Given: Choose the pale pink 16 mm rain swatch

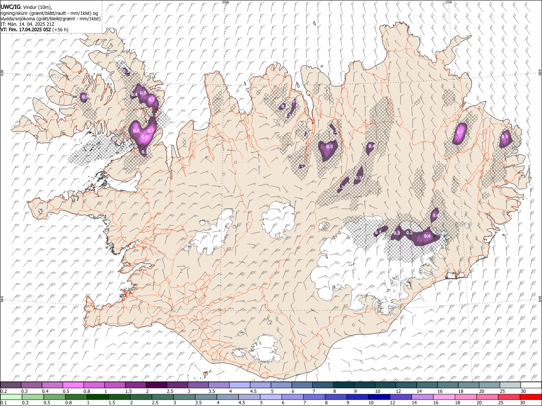Looking at the screenshot, I should 444,397.
